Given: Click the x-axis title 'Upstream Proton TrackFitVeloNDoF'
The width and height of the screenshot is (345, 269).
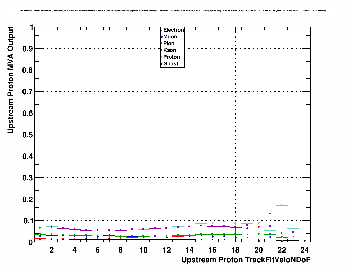Looking at the screenshot, I should coord(246,260).
